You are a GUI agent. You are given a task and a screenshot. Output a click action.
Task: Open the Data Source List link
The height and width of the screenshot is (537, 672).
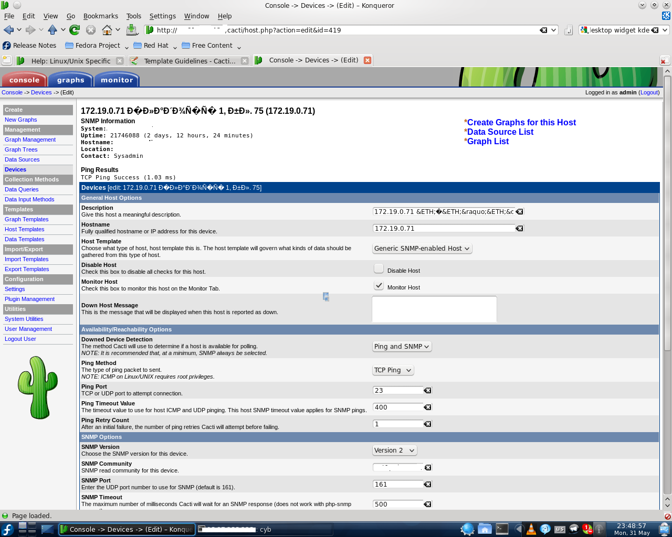tap(500, 132)
